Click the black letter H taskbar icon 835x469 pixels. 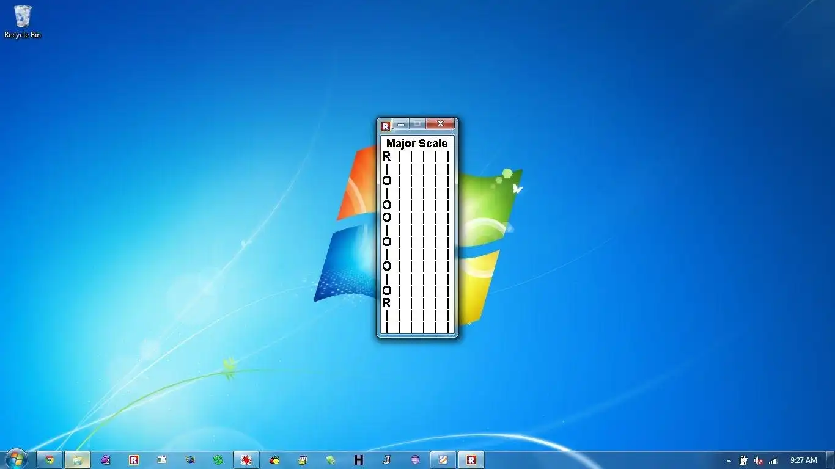coord(359,460)
